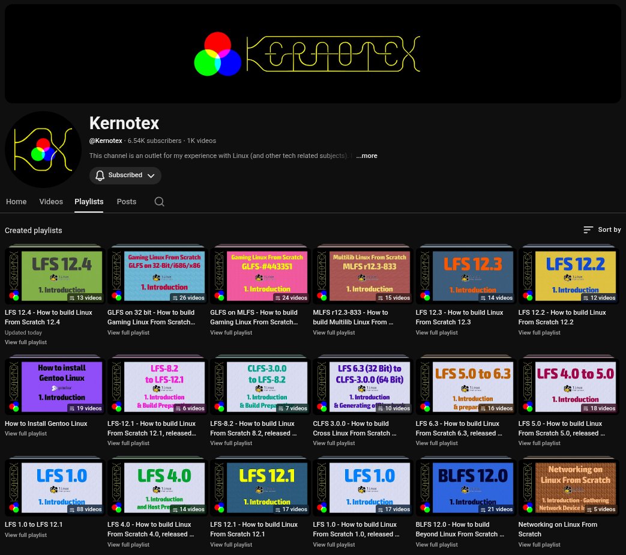View full playlist under GLFS on MLFS
The width and height of the screenshot is (626, 555).
coord(231,333)
